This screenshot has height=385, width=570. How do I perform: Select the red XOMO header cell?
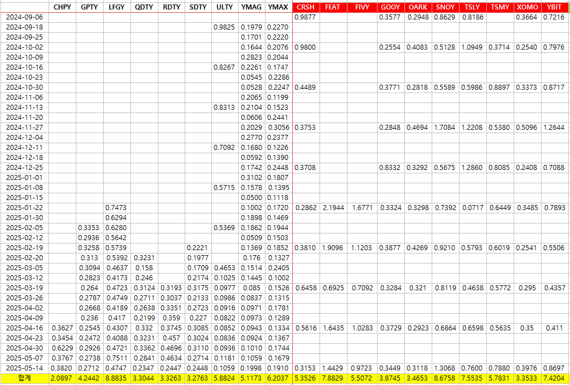point(527,7)
